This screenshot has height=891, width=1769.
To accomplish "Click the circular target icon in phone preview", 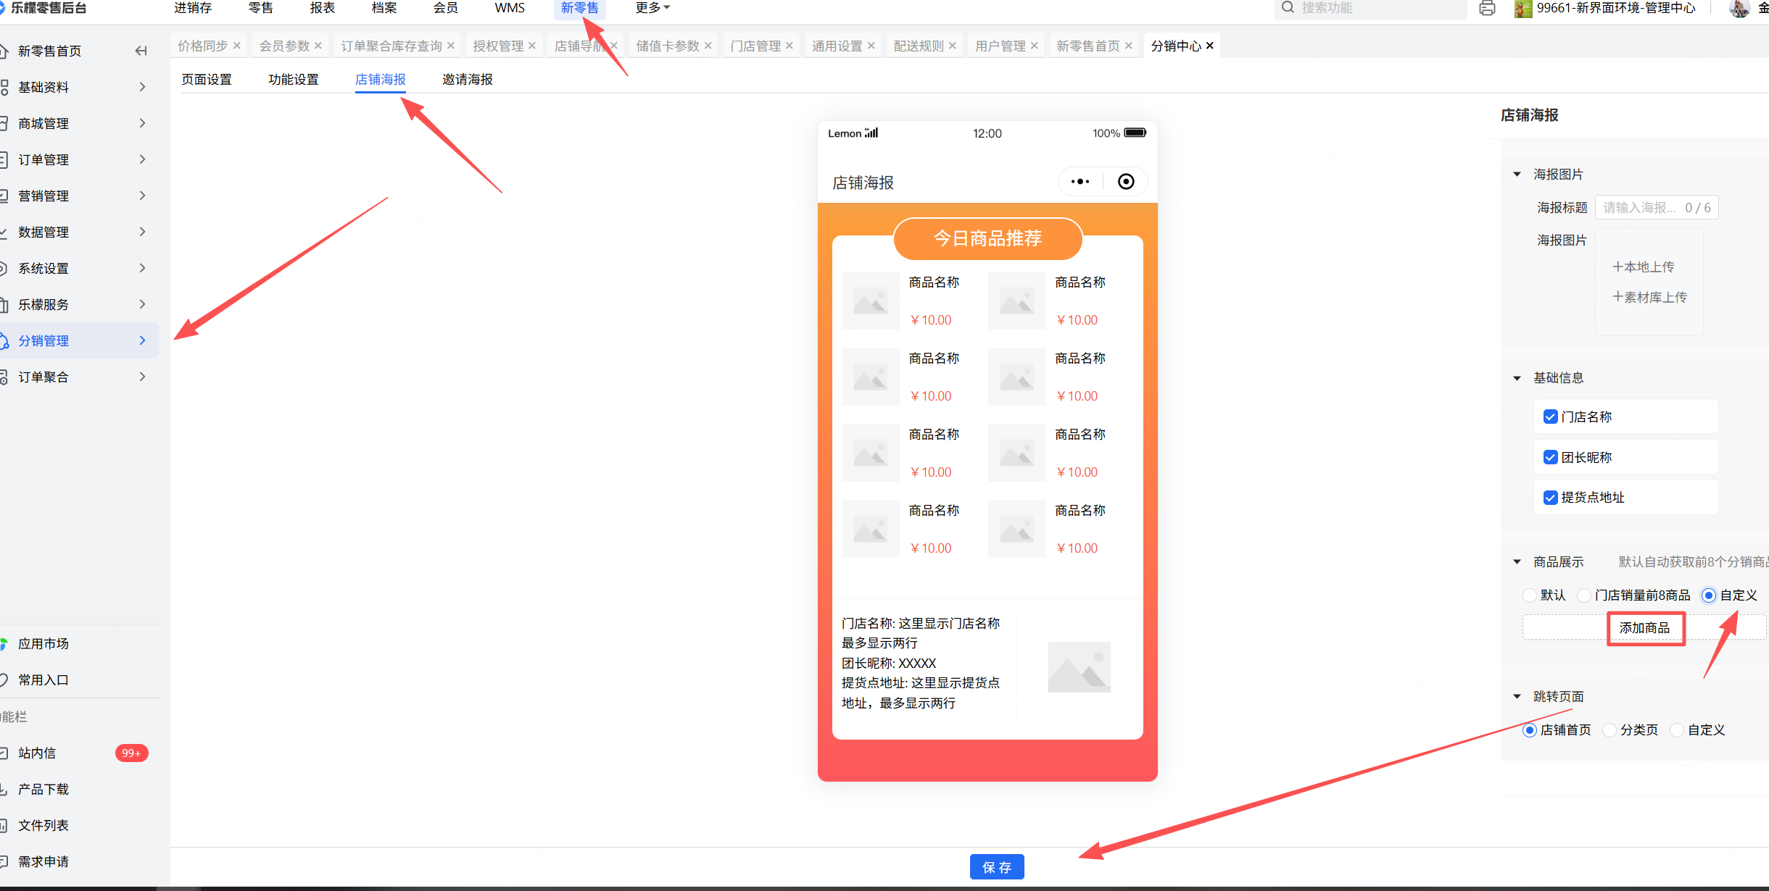I will (1126, 182).
